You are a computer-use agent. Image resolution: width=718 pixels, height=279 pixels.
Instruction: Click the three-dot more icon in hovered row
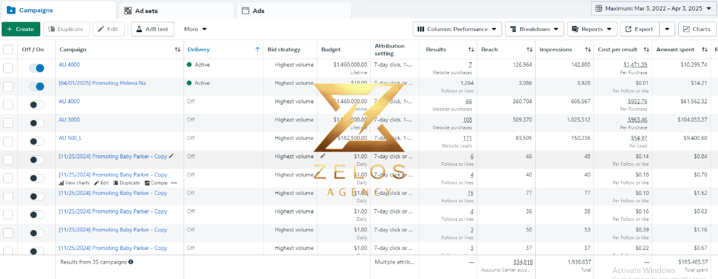pyautogui.click(x=174, y=182)
